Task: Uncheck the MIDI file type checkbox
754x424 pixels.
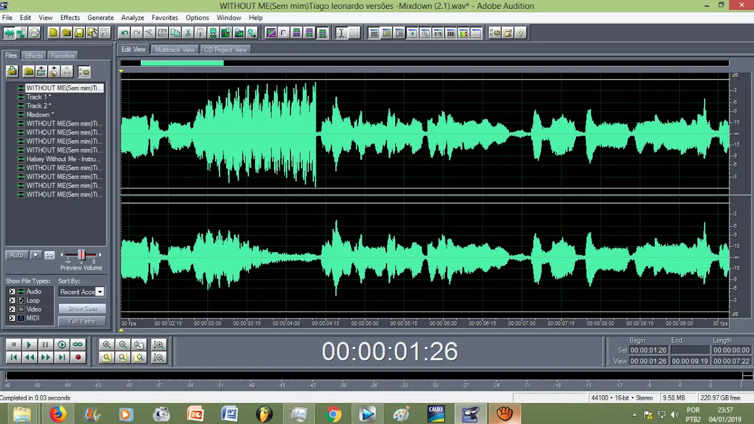Action: (12, 319)
